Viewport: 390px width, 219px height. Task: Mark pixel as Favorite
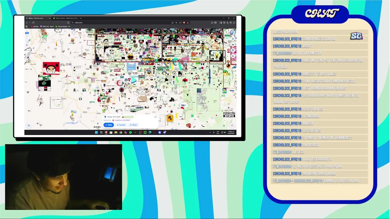(121, 125)
